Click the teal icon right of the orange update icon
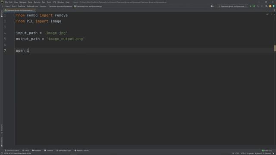276x155 pixels. pos(274,6)
